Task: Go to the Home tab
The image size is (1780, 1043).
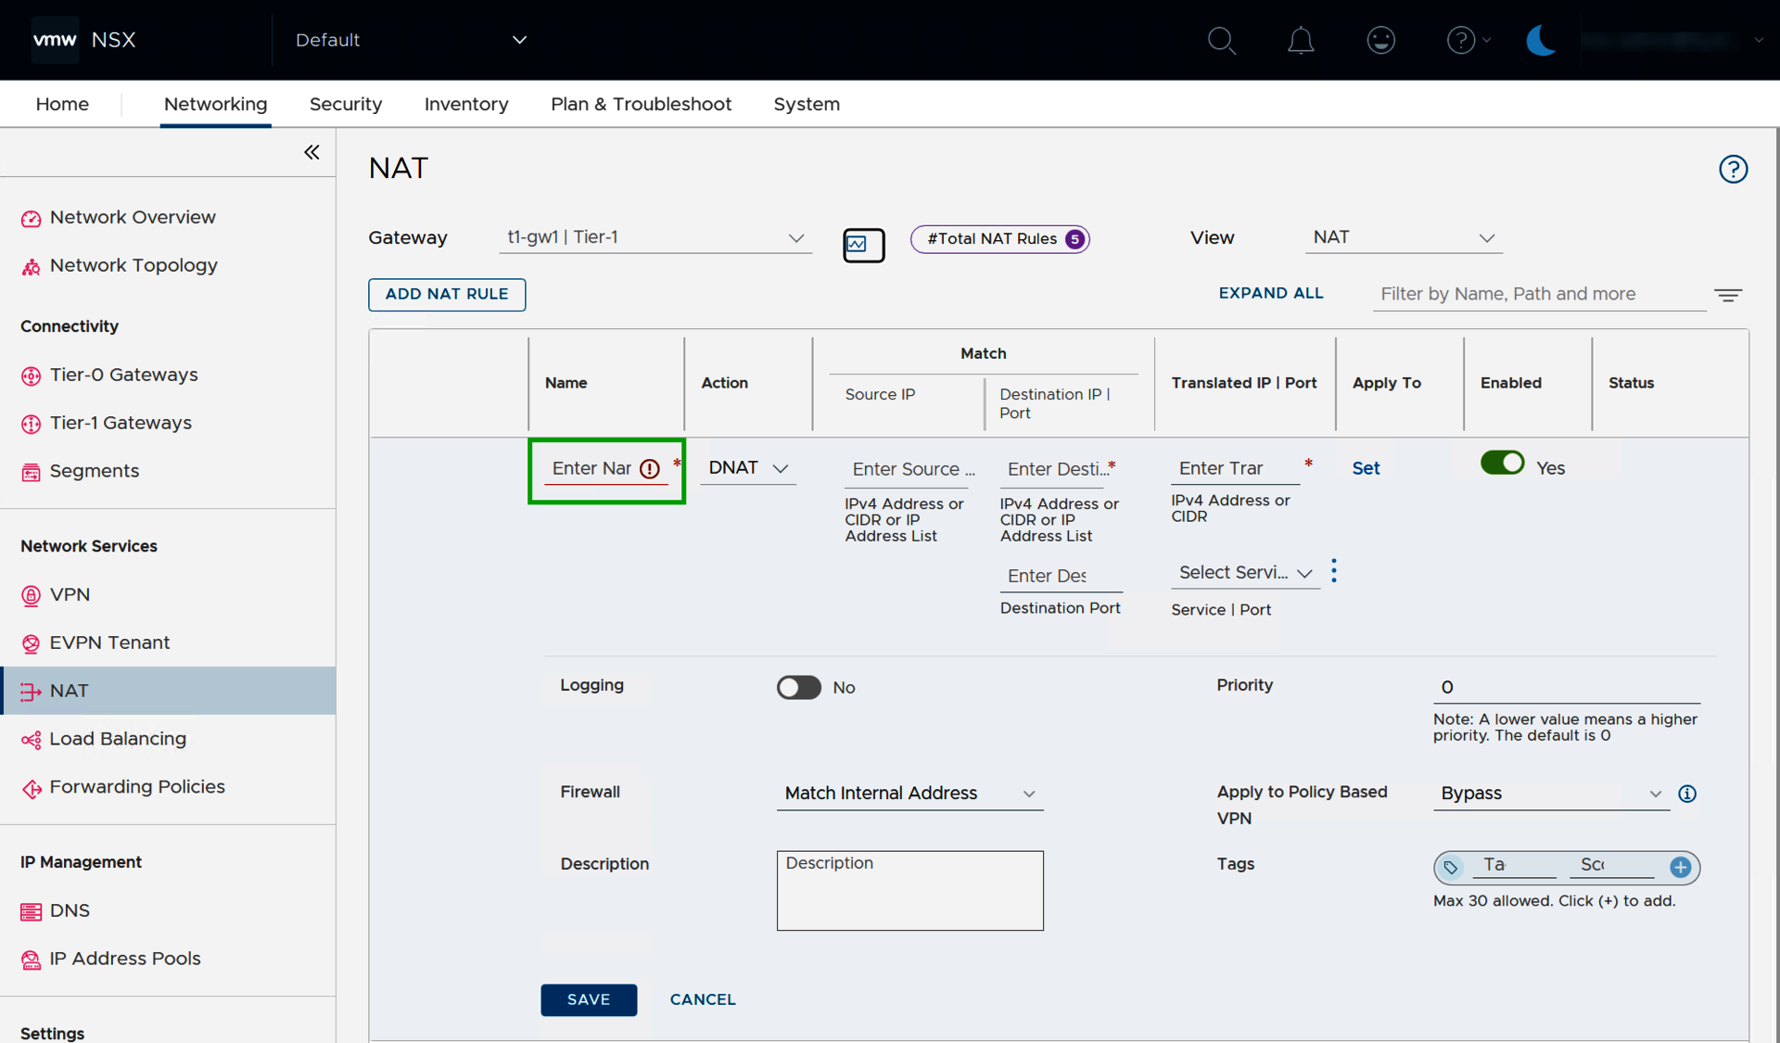Action: [62, 104]
